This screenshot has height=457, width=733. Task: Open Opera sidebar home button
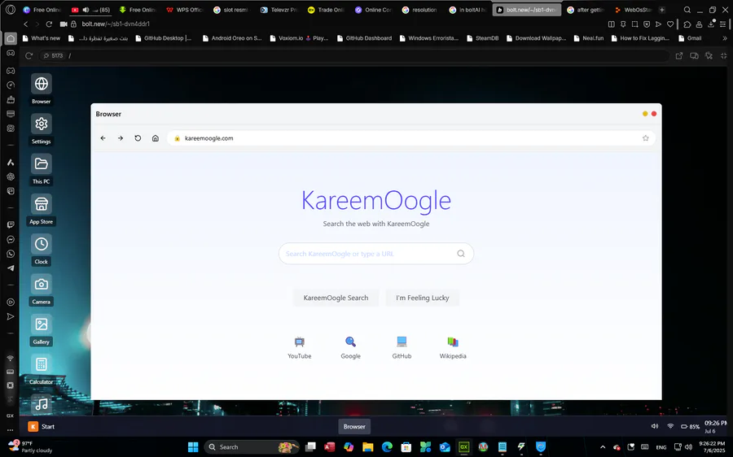tap(11, 39)
